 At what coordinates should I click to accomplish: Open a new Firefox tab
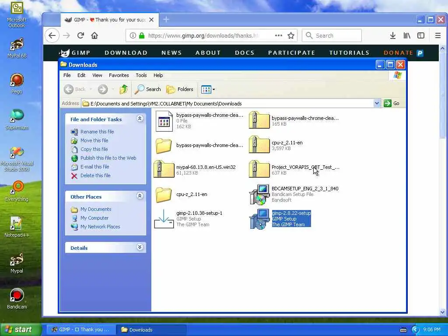point(166,19)
